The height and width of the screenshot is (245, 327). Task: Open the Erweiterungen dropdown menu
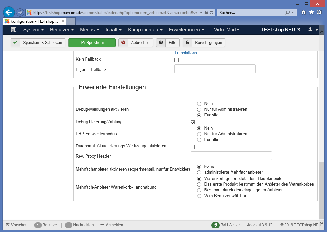[x=186, y=30]
